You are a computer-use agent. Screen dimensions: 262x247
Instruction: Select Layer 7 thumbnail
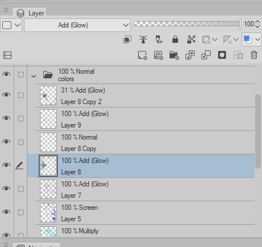click(48, 189)
